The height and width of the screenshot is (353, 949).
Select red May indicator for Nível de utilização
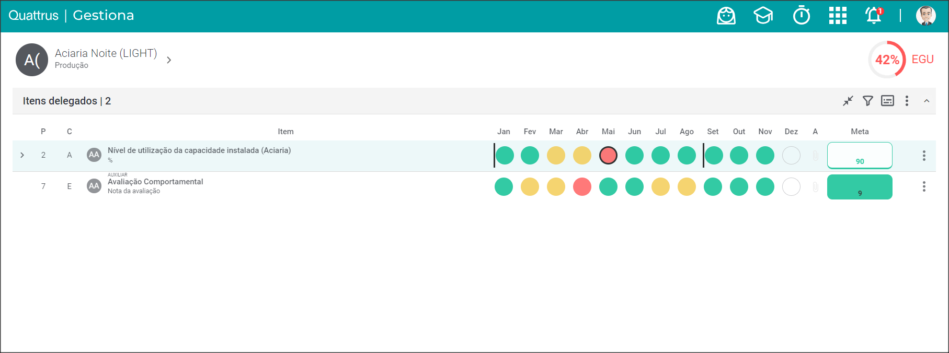(x=608, y=156)
